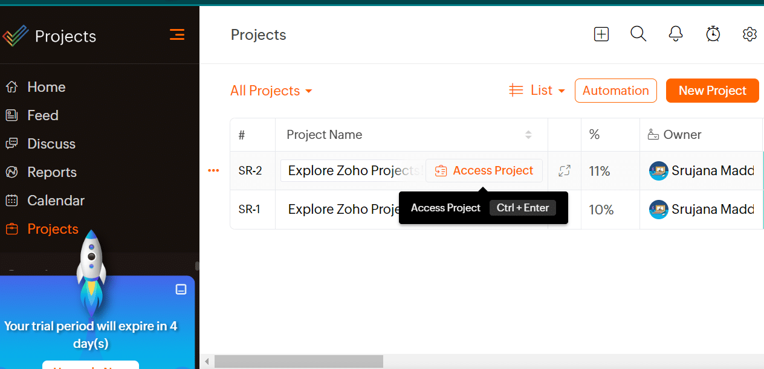Open the settings gear icon
This screenshot has width=764, height=369.
click(x=749, y=34)
